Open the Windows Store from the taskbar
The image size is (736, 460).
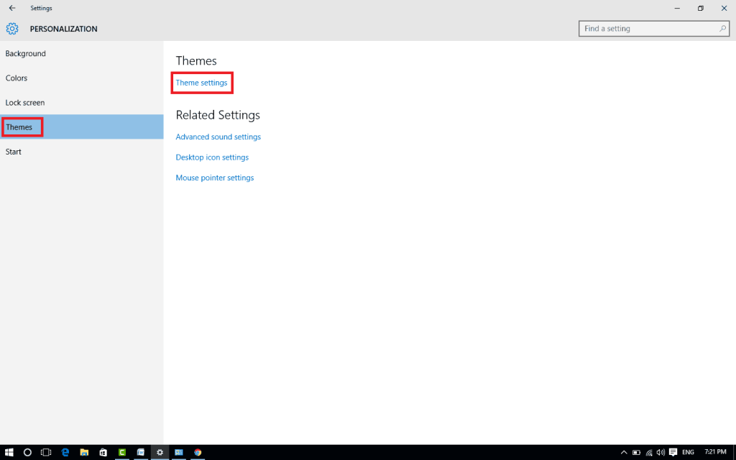click(x=103, y=452)
